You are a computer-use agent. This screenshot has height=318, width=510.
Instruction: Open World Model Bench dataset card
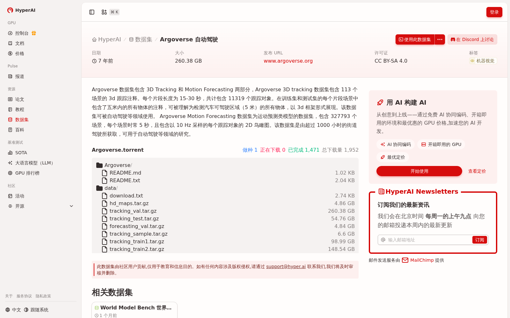[x=135, y=310]
